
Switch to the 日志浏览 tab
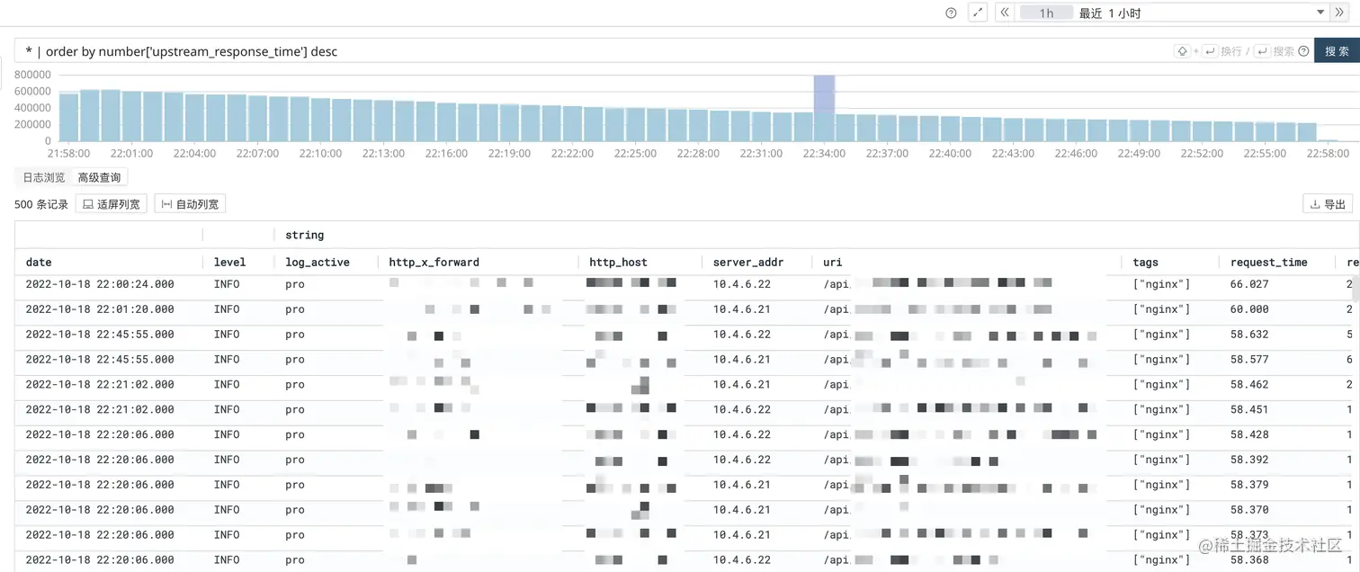tap(43, 177)
